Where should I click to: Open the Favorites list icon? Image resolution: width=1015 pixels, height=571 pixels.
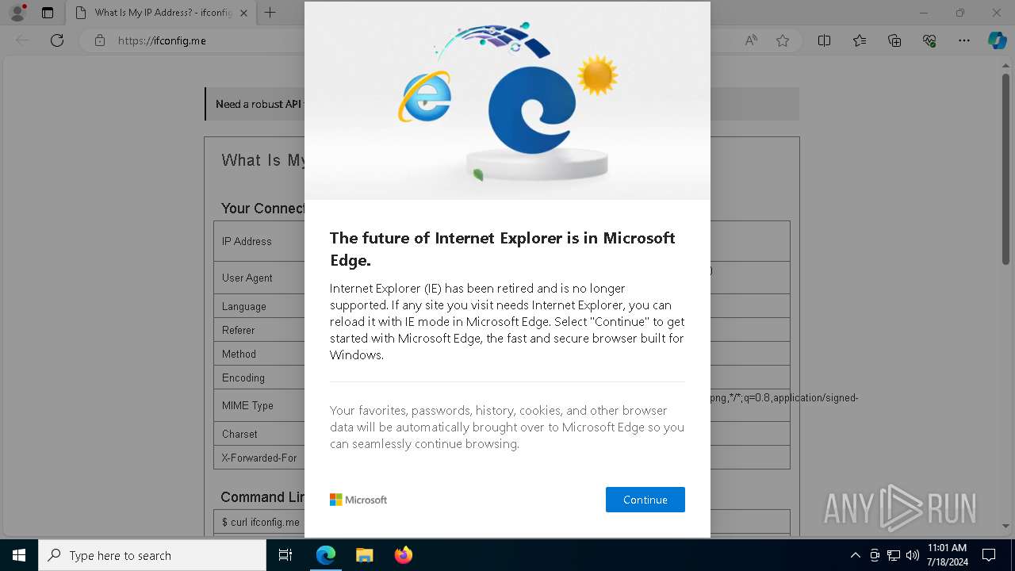[x=860, y=40]
